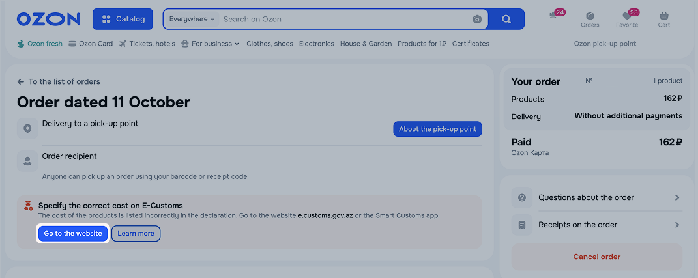The image size is (698, 278).
Task: Click the Learn more button
Action: coord(136,234)
